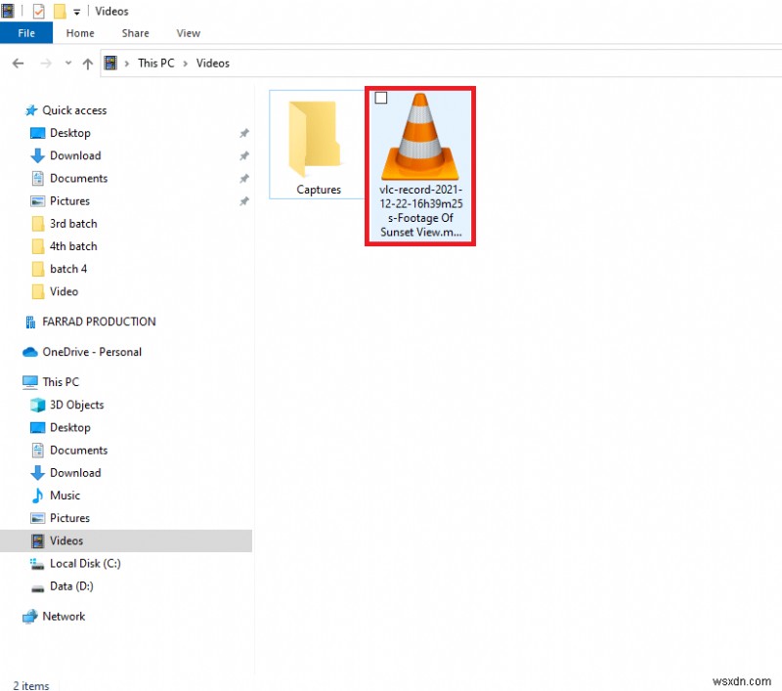This screenshot has width=782, height=691.
Task: Open the 3rd batch folder
Action: tap(72, 224)
